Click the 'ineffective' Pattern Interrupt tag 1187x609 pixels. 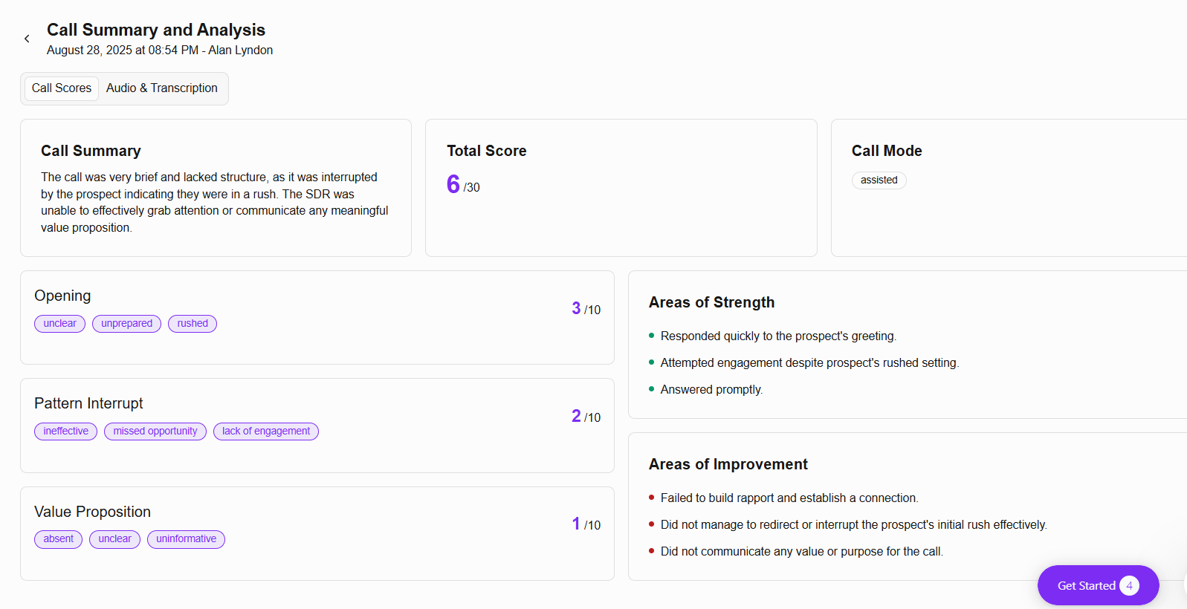65,431
